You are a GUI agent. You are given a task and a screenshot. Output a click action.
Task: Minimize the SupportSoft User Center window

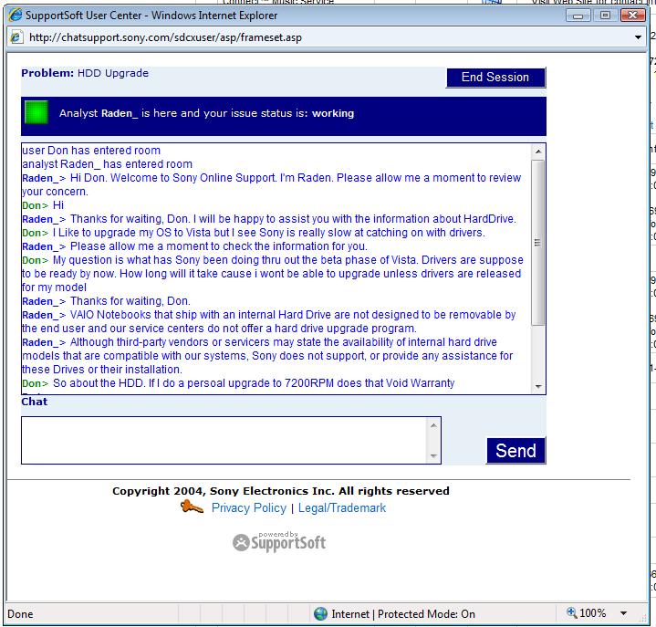(578, 16)
